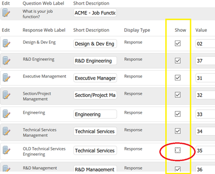
Task: Toggle Show checkbox for Executive Management
Action: (178, 78)
